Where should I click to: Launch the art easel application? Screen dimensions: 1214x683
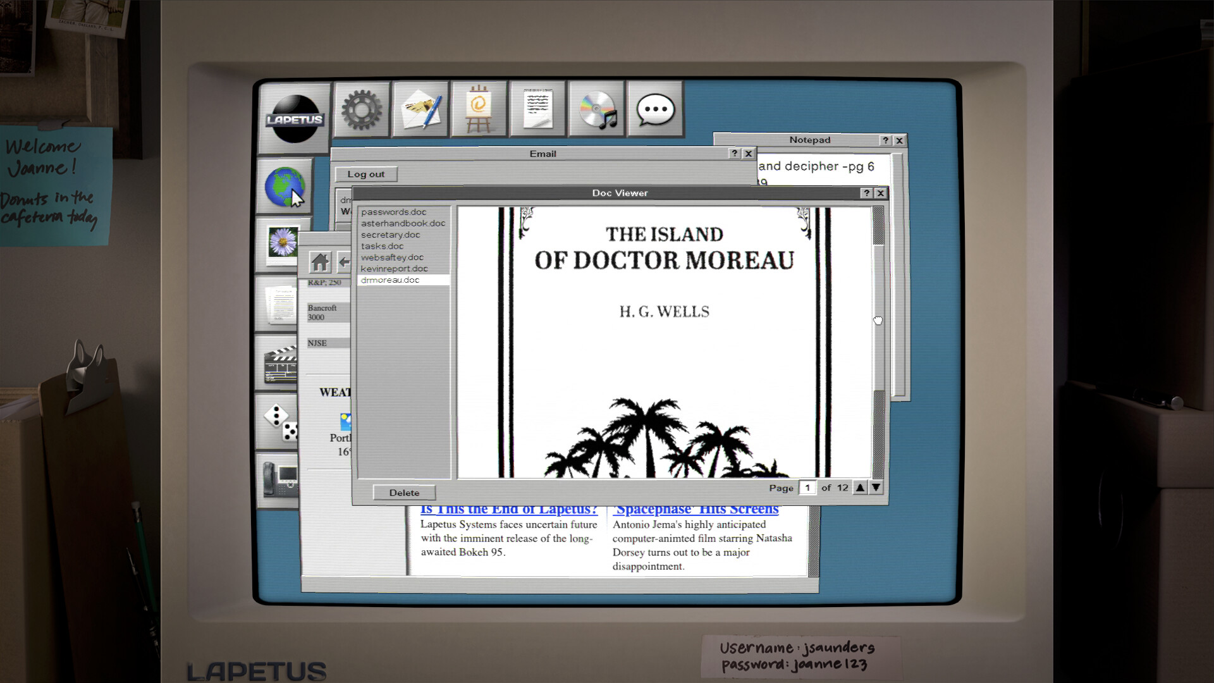[479, 109]
